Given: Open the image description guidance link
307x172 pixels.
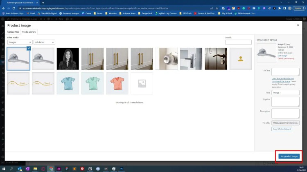Looking at the screenshot, I should point(282,80).
